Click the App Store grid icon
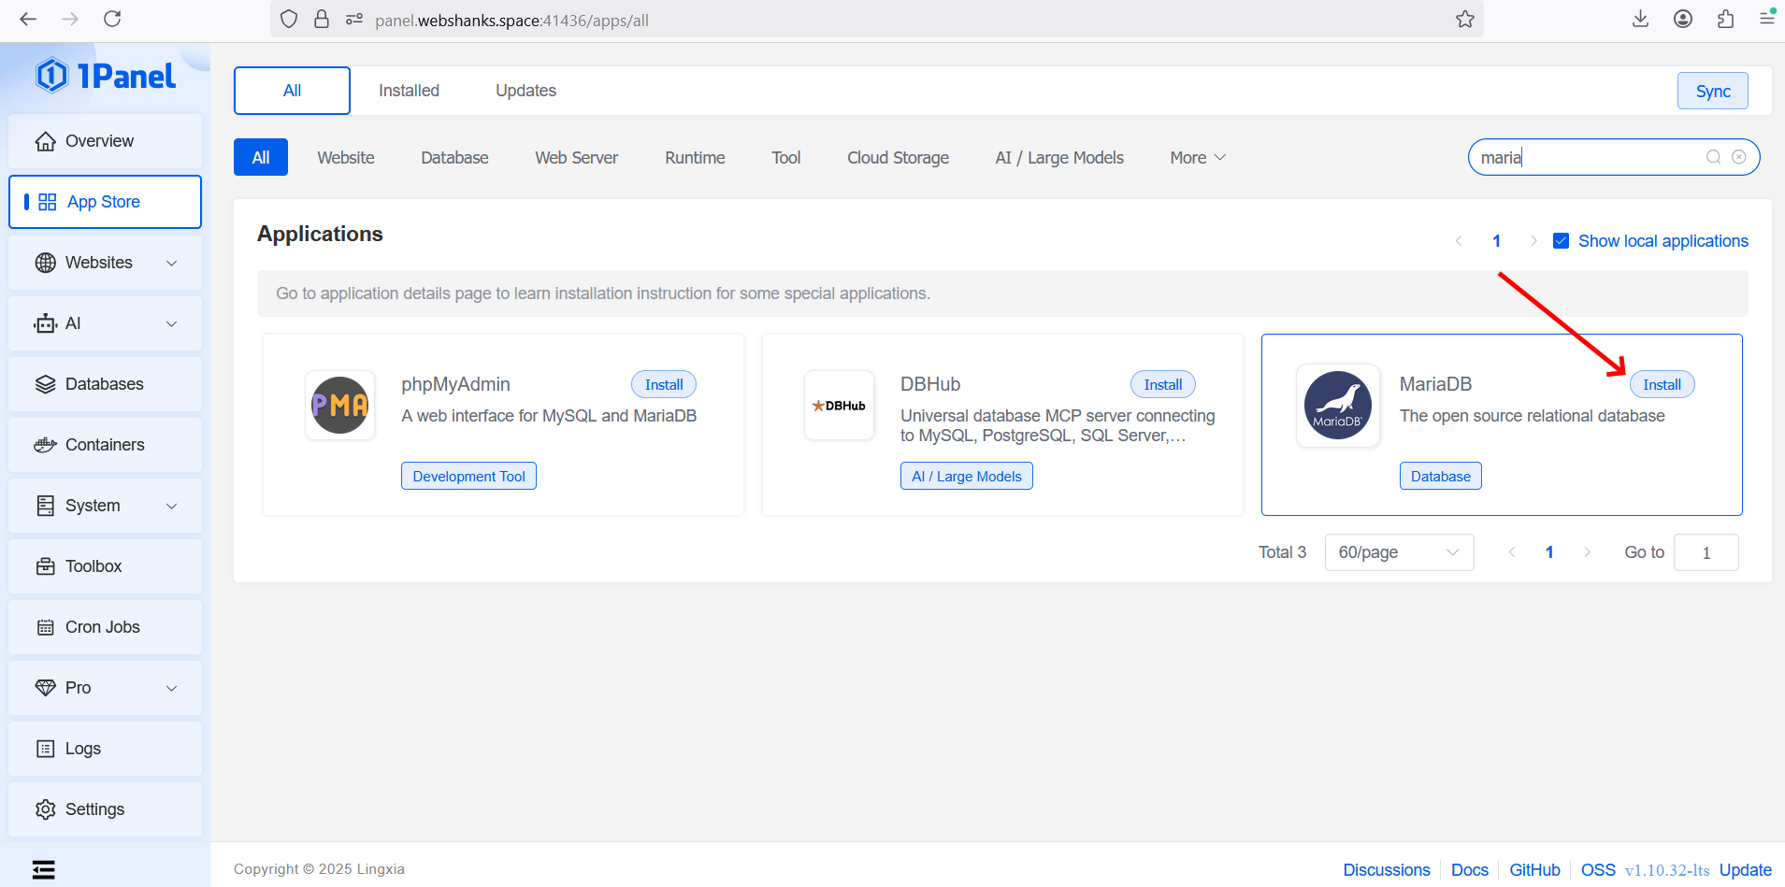Image resolution: width=1785 pixels, height=887 pixels. tap(48, 202)
